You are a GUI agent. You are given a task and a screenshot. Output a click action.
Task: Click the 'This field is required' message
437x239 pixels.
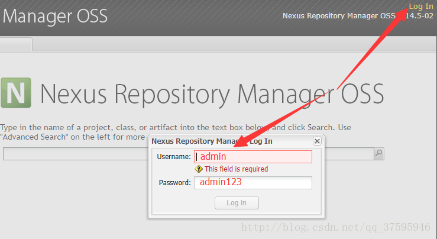coord(236,169)
